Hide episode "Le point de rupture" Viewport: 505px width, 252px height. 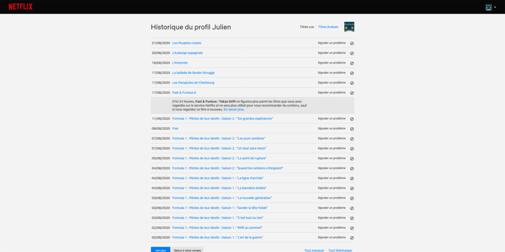click(x=352, y=158)
